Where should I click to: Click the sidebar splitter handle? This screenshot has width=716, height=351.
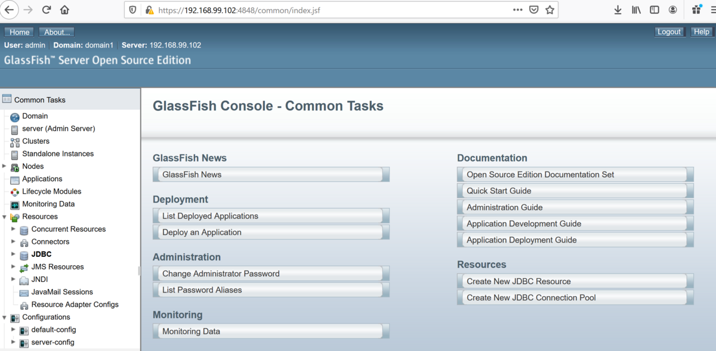pyautogui.click(x=139, y=271)
